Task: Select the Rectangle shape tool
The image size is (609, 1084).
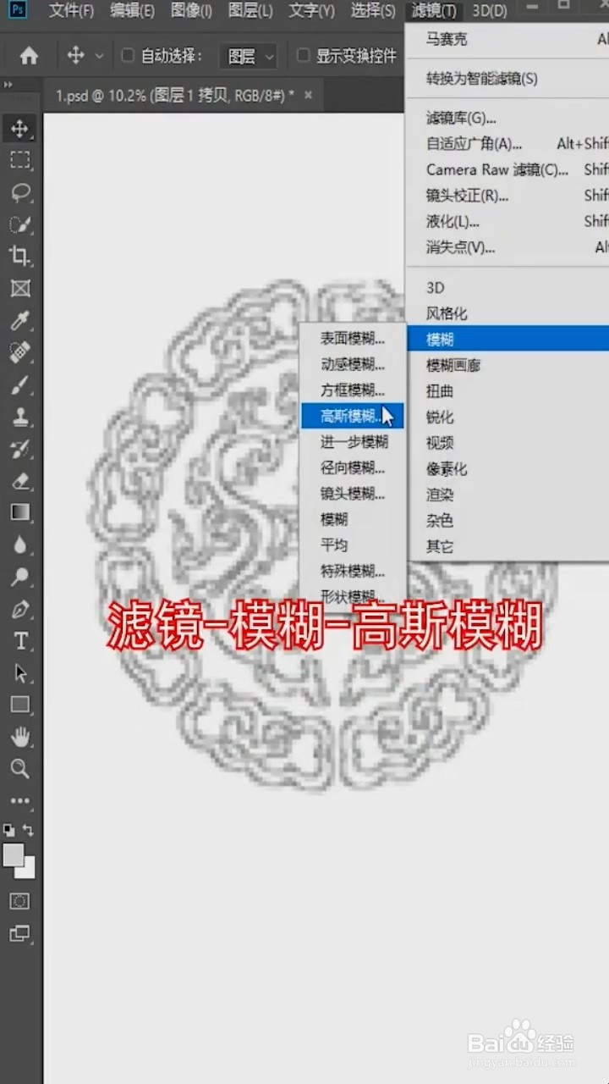Action: pyautogui.click(x=19, y=705)
